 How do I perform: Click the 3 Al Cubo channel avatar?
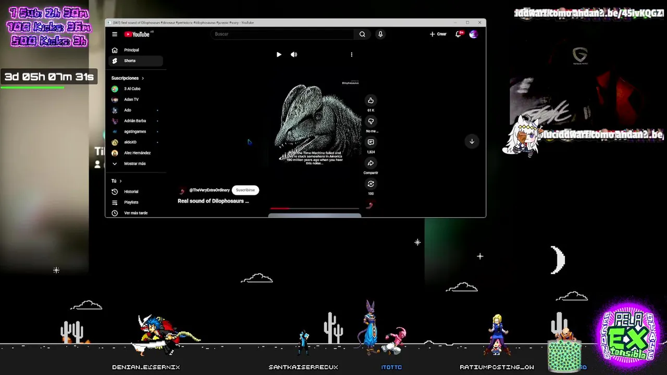pos(115,89)
